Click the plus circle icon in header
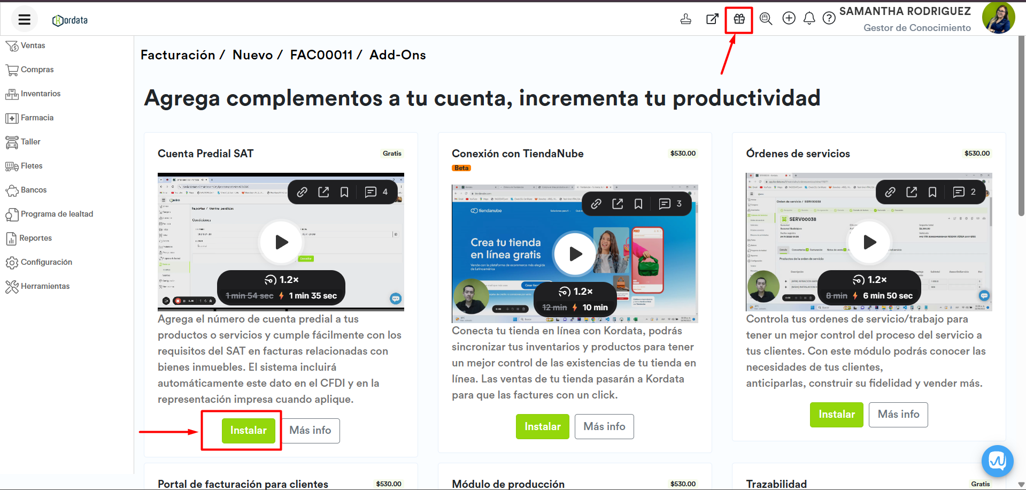Screen dimensions: 1026x490 coord(789,19)
